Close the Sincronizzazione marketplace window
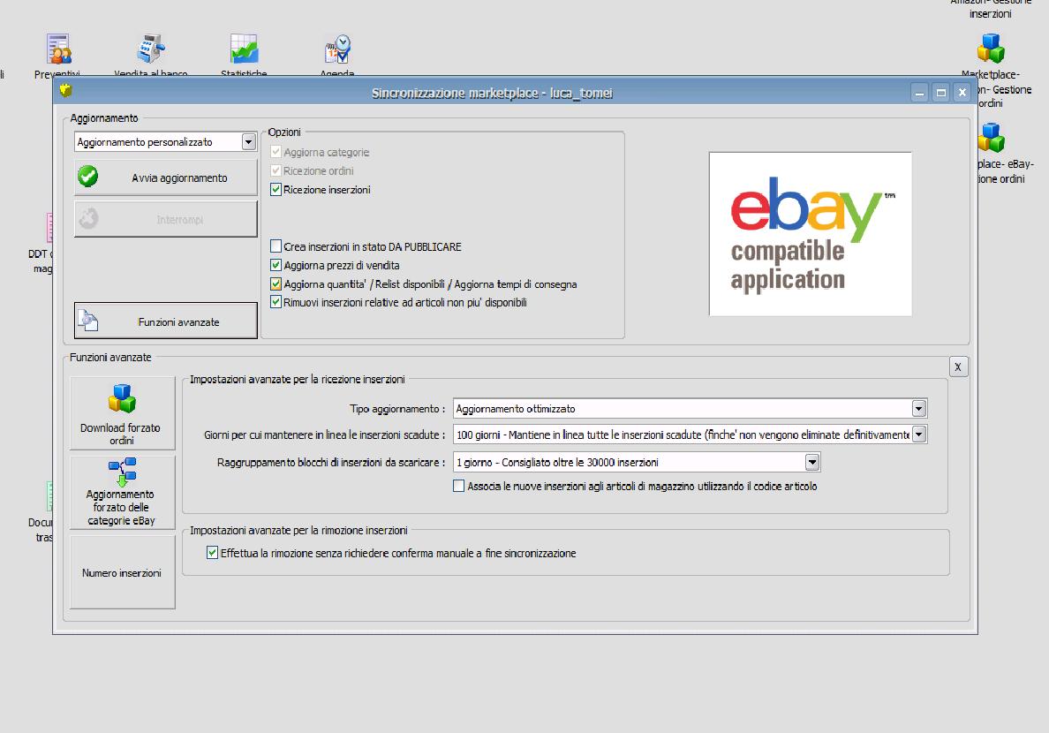Image resolution: width=1049 pixels, height=733 pixels. [x=962, y=93]
